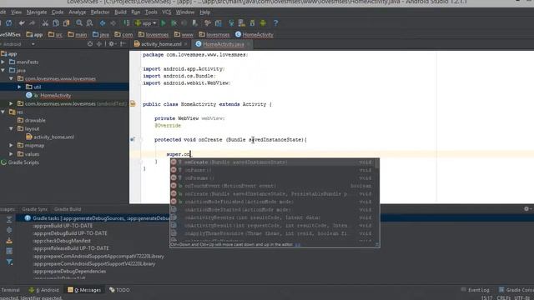Screen dimensions: 534x300
Task: Switch to the Gradle Build tab
Action: coord(68,209)
